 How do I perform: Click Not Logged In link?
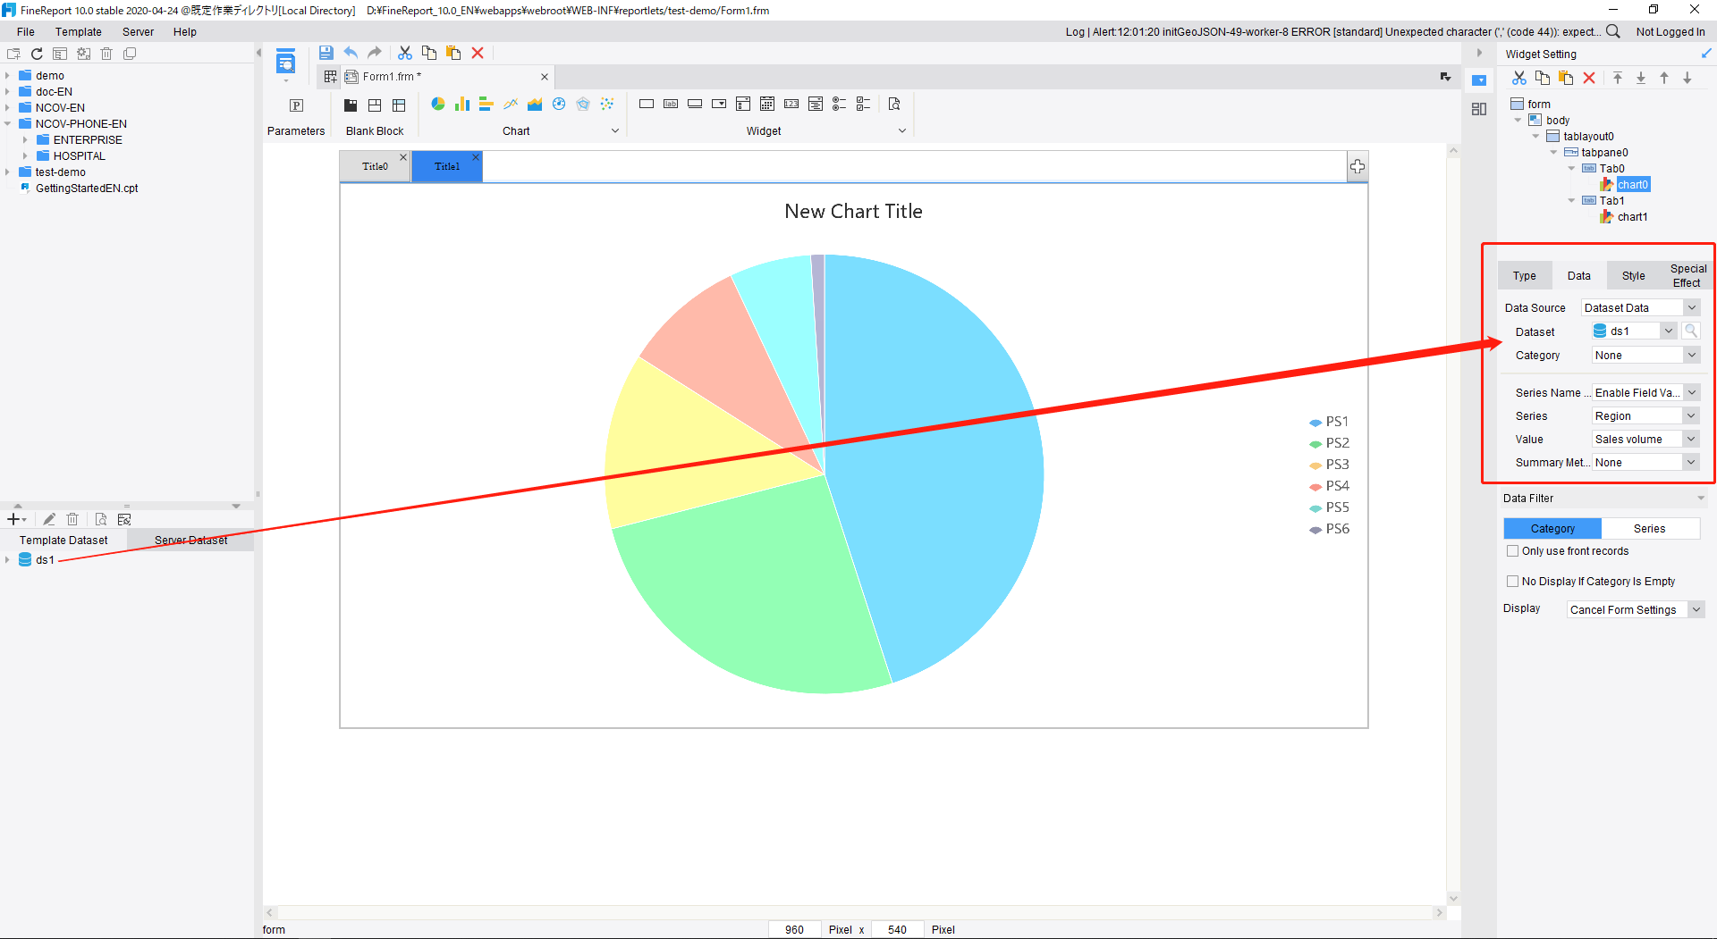1670,32
